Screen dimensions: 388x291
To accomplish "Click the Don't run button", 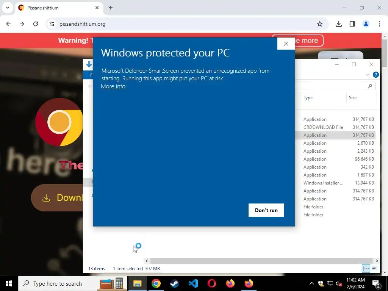I will 266,210.
